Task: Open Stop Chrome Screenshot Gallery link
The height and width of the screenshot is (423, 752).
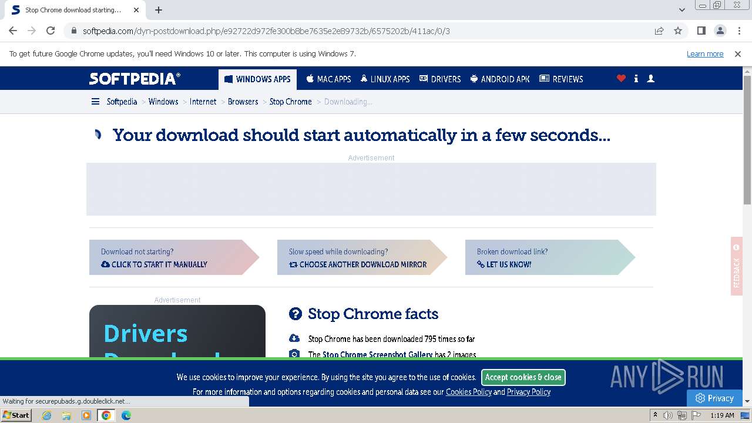Action: point(377,355)
